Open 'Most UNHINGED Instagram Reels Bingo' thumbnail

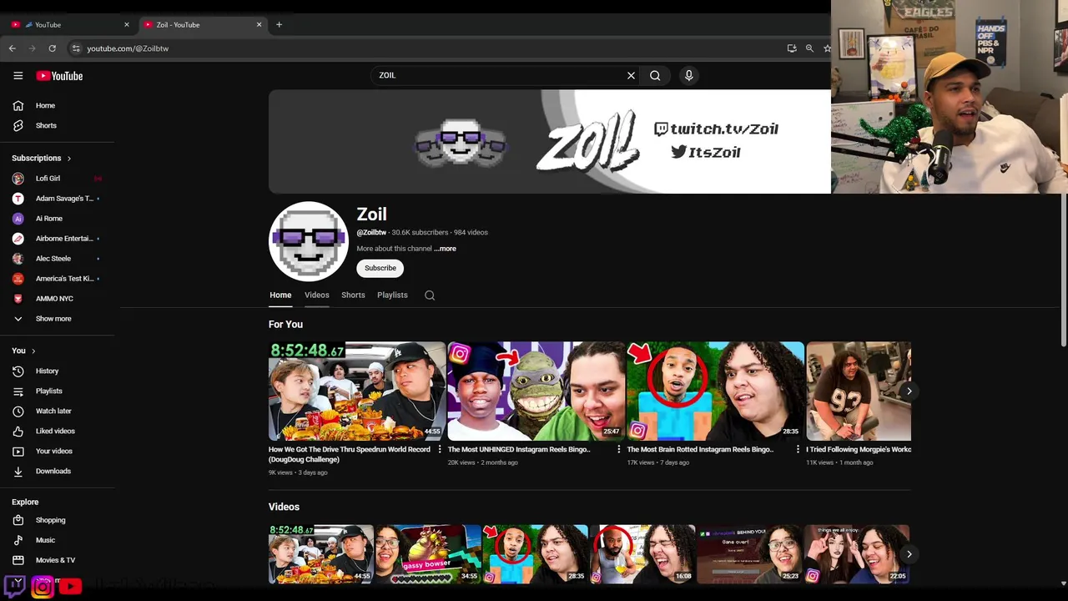[x=537, y=391]
